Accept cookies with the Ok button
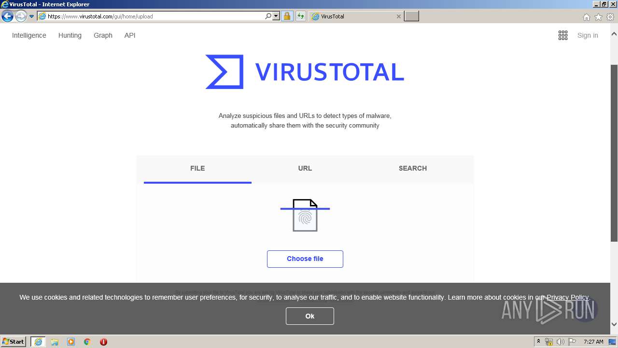The image size is (618, 348). click(x=310, y=316)
